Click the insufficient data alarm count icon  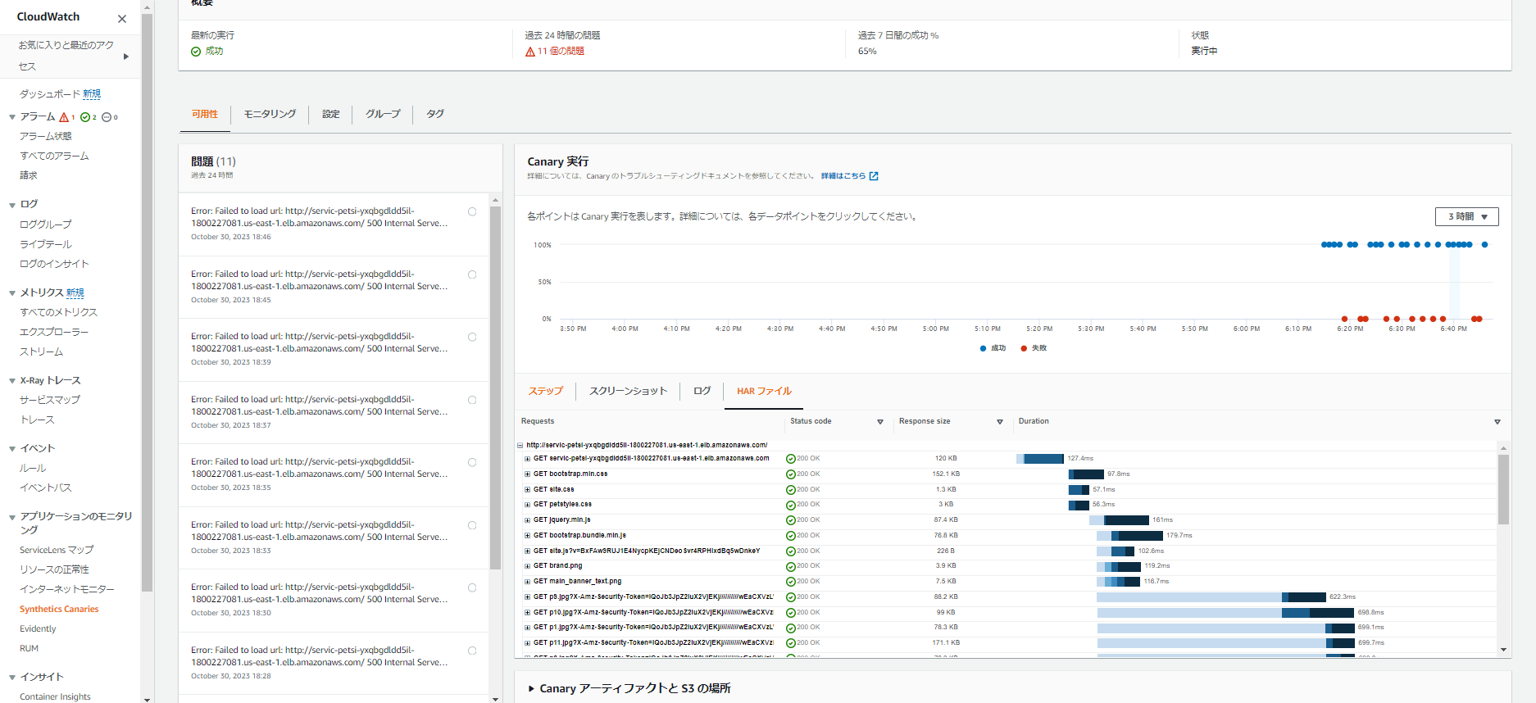pos(107,117)
